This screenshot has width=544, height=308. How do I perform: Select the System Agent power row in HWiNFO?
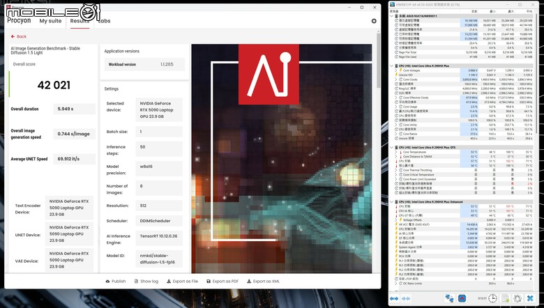[463, 247]
